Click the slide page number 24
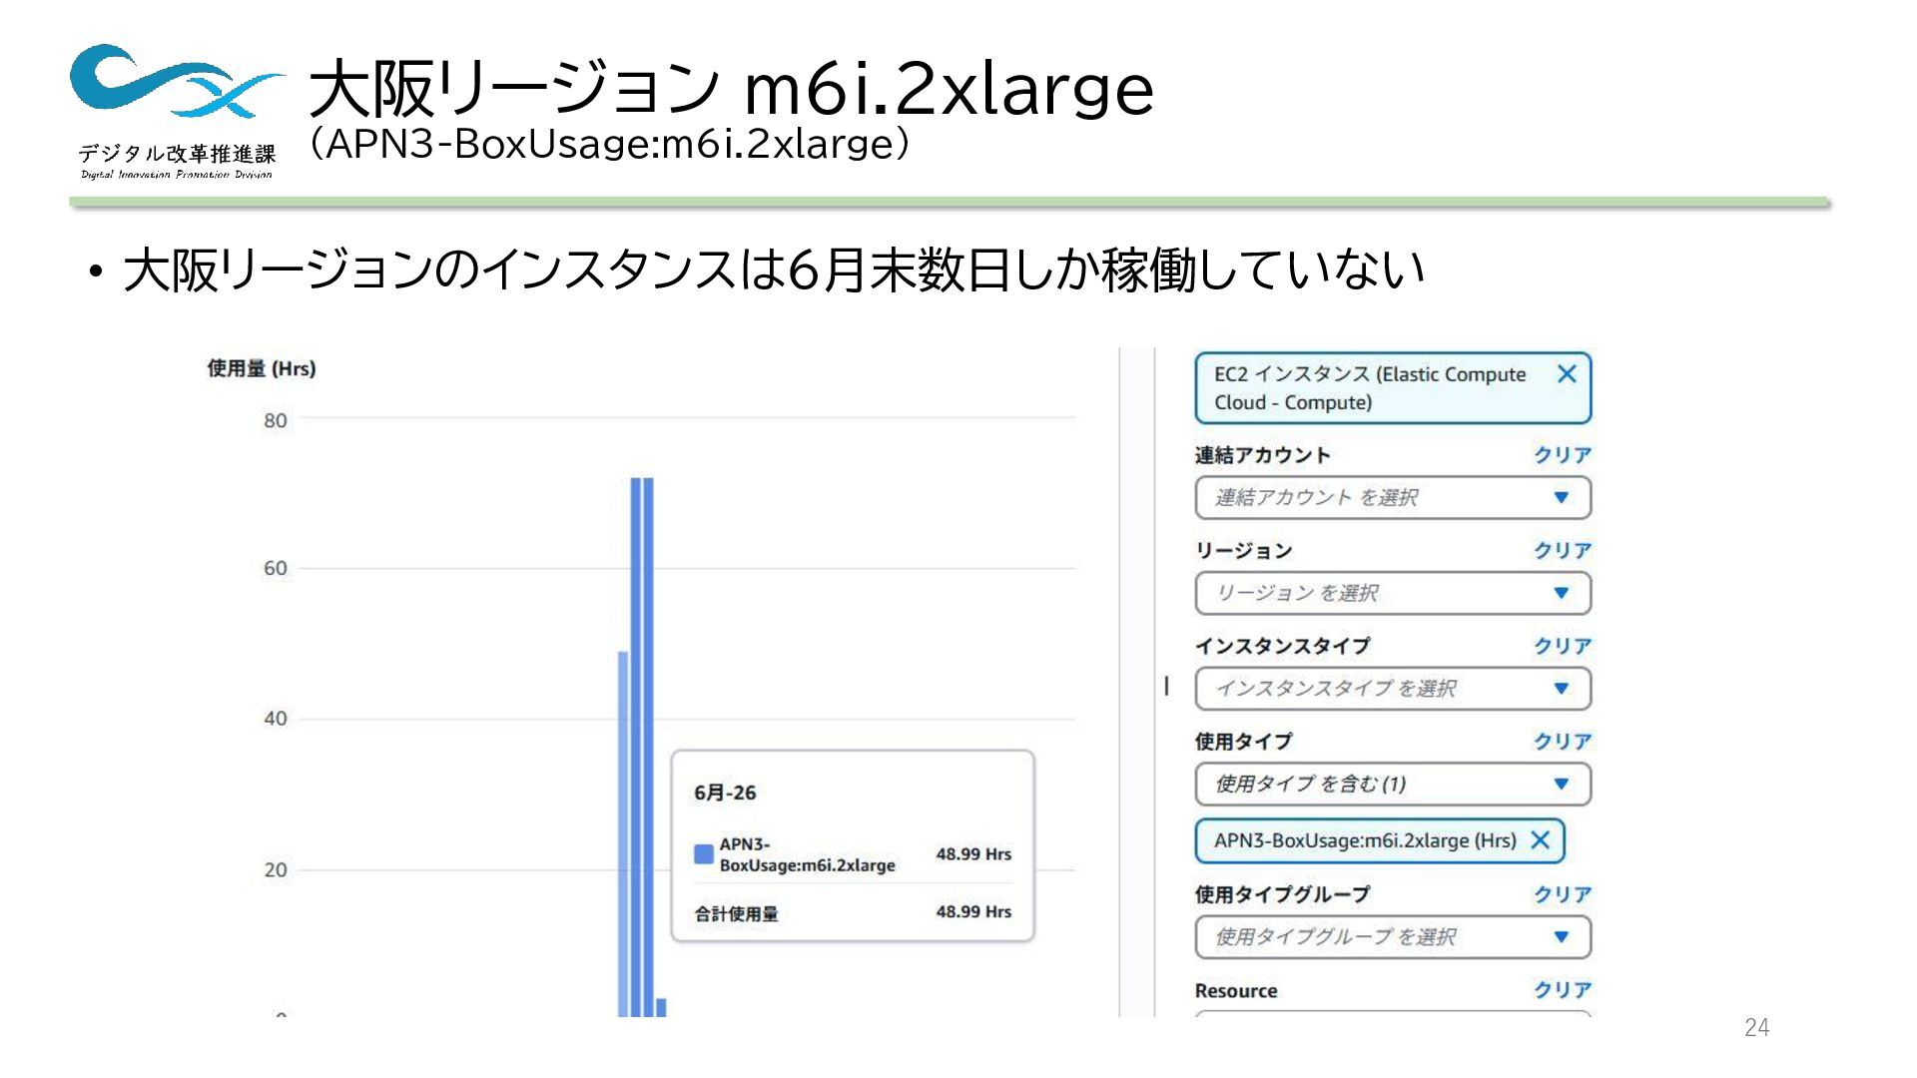The height and width of the screenshot is (1078, 1917). [1756, 1027]
